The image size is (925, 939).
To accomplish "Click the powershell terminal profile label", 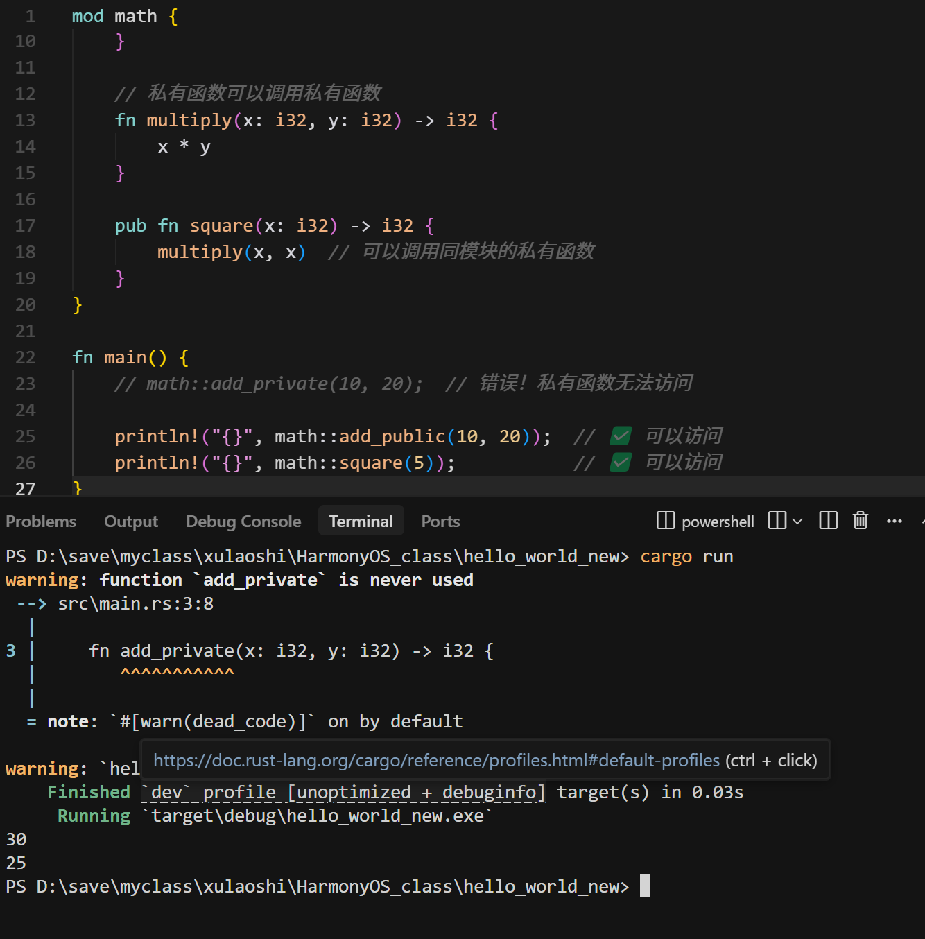I will tap(718, 522).
